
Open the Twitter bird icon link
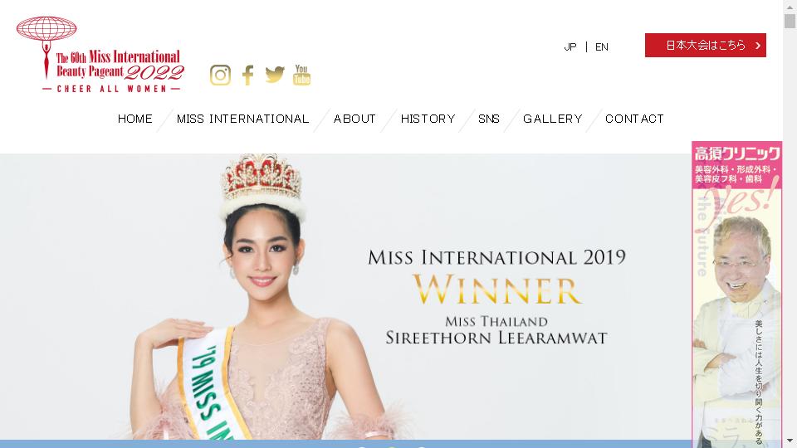coord(275,74)
